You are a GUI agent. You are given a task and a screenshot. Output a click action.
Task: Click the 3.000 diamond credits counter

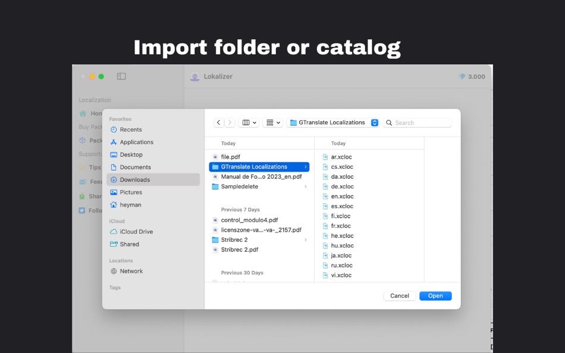click(472, 76)
